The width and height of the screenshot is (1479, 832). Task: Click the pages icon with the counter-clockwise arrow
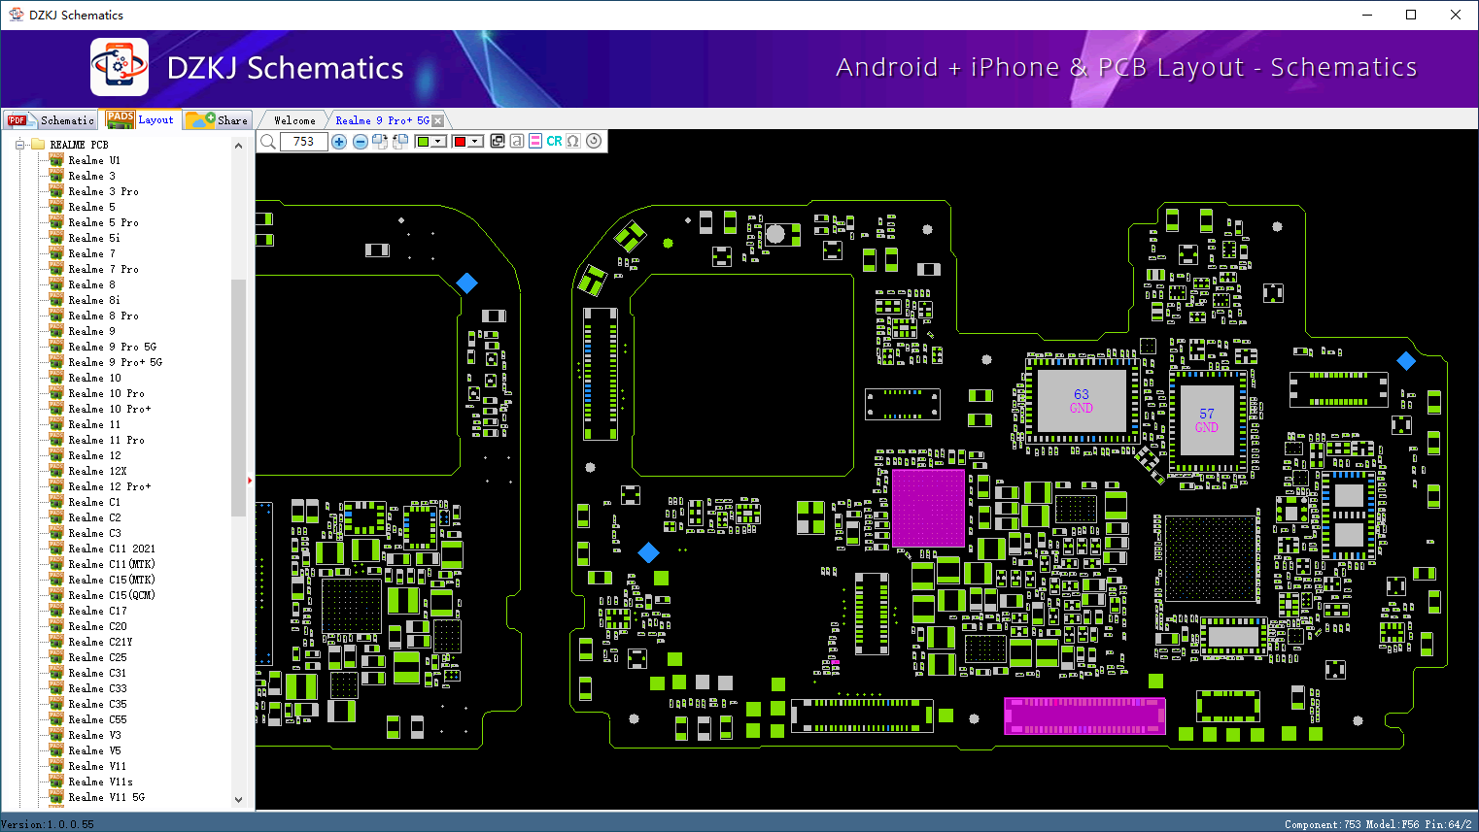click(x=399, y=142)
